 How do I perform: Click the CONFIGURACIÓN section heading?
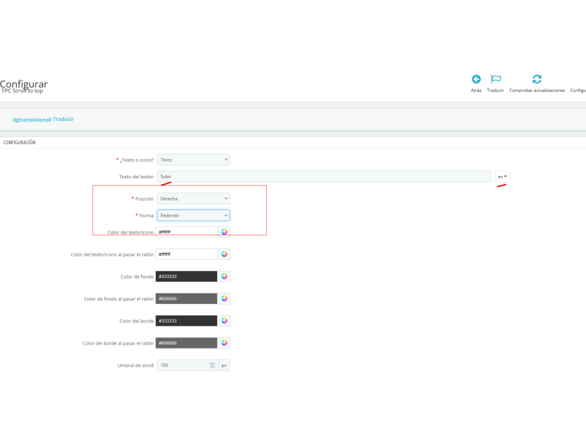point(19,142)
